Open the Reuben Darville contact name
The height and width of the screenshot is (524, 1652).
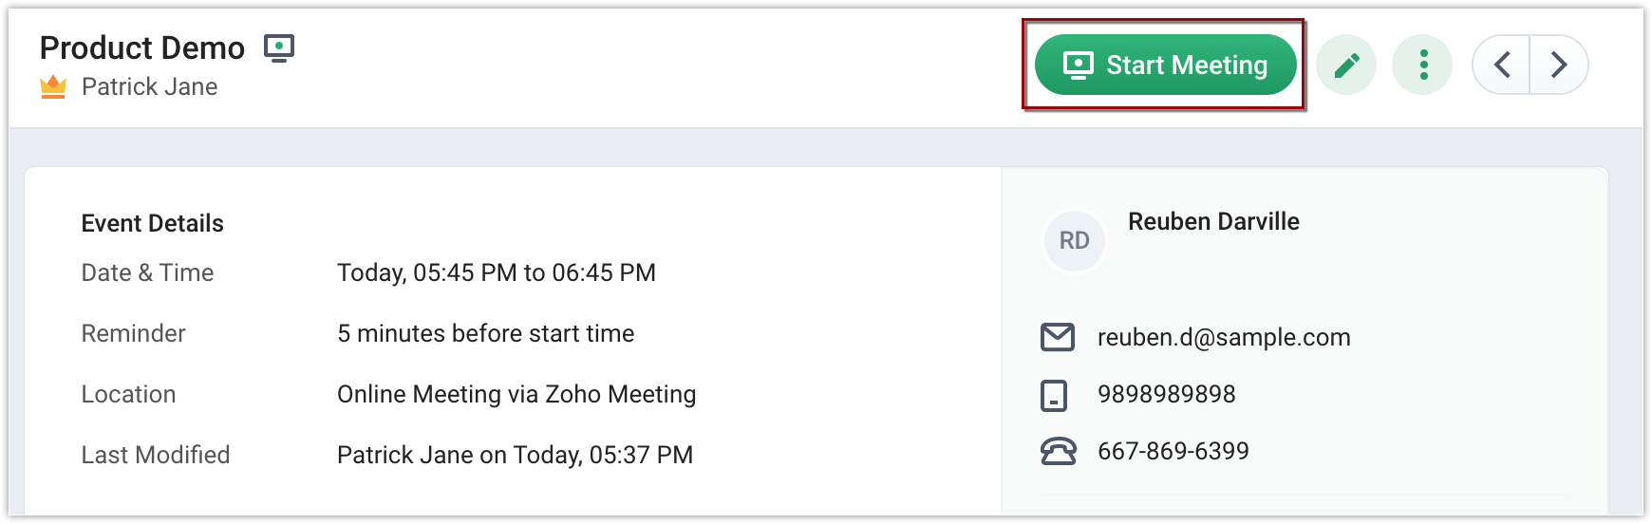point(1213,221)
